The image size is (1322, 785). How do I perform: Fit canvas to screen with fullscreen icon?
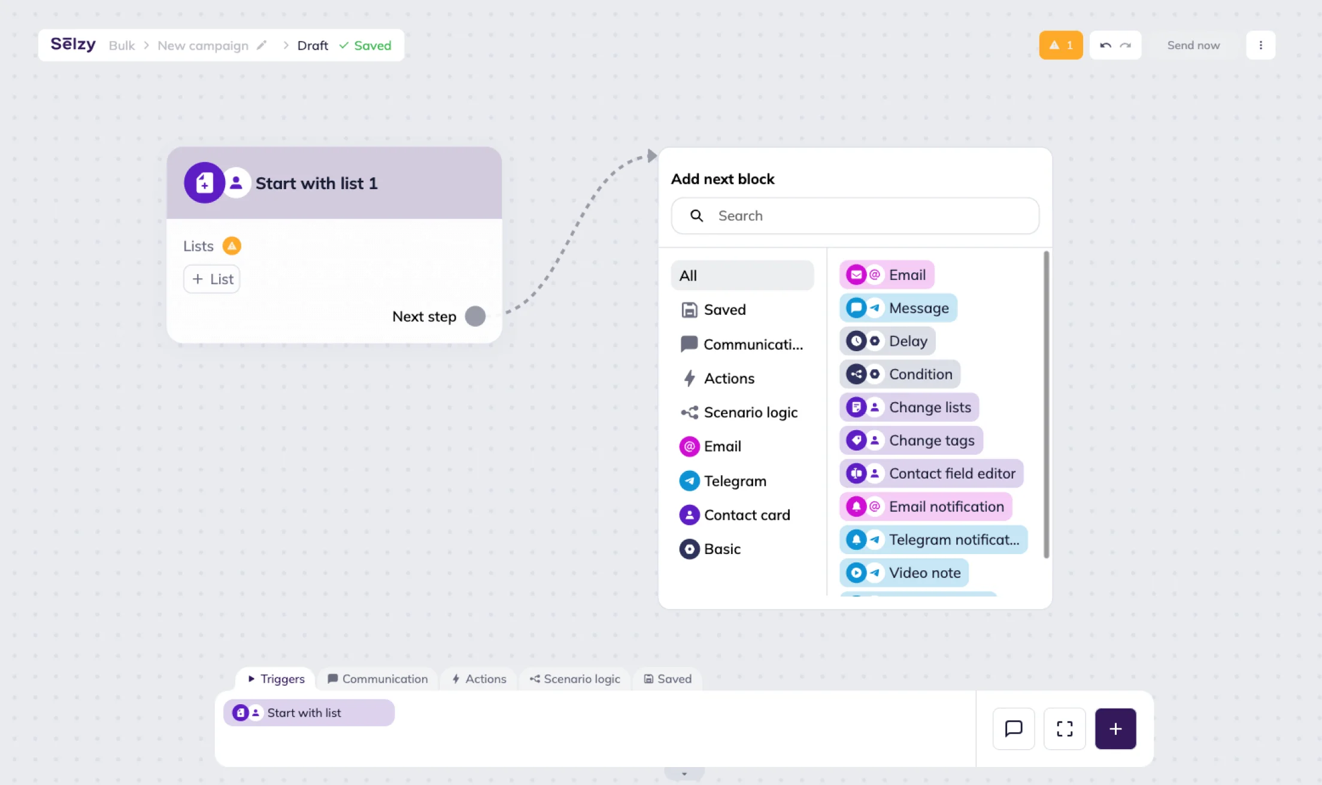[1065, 728]
